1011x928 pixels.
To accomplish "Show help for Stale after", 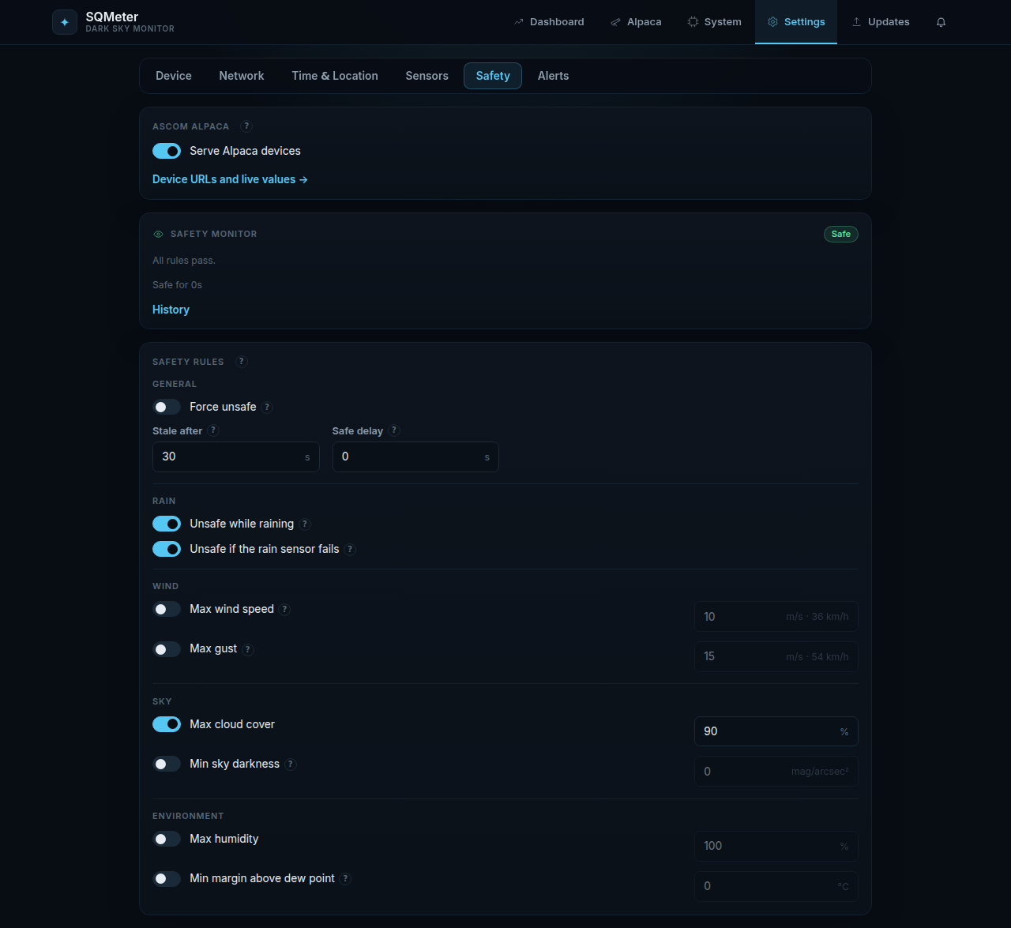I will point(213,430).
